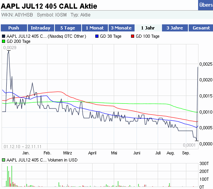Viewport: 213px width, 189px height.
Task: Open the Übers tab at top right
Action: point(206,5)
